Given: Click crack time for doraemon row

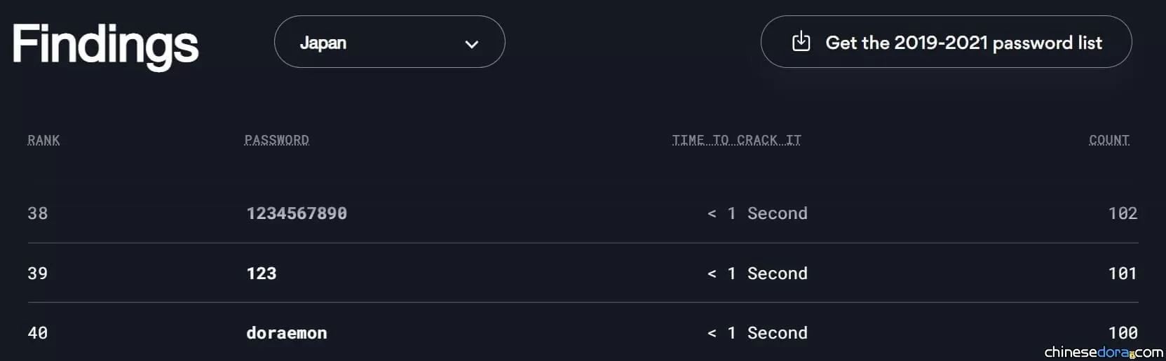Looking at the screenshot, I should tap(757, 333).
